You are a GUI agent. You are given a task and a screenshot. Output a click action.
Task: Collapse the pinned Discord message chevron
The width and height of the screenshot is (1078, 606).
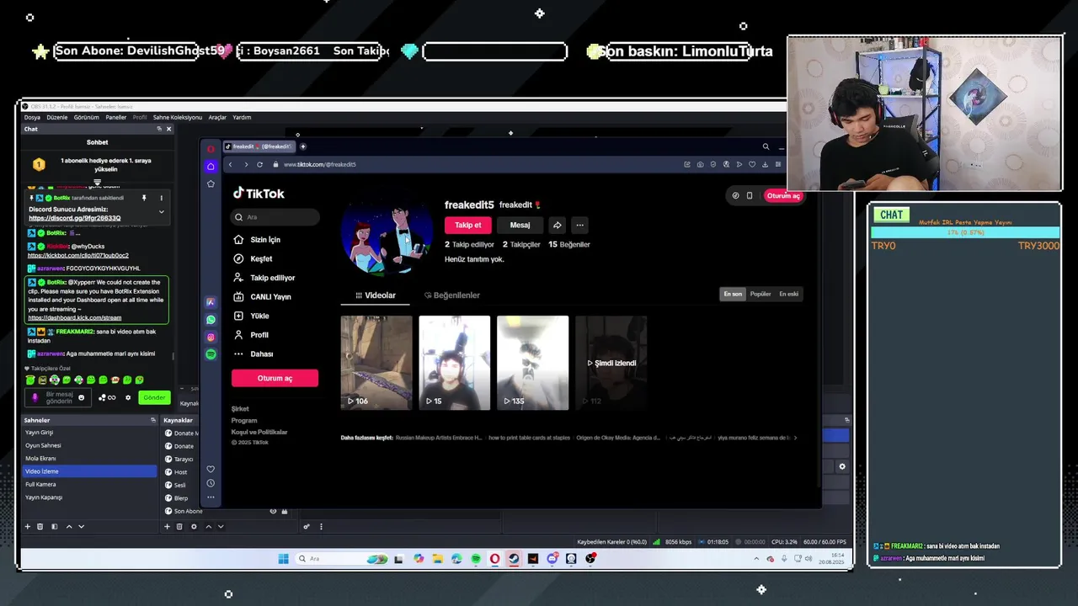tap(162, 212)
